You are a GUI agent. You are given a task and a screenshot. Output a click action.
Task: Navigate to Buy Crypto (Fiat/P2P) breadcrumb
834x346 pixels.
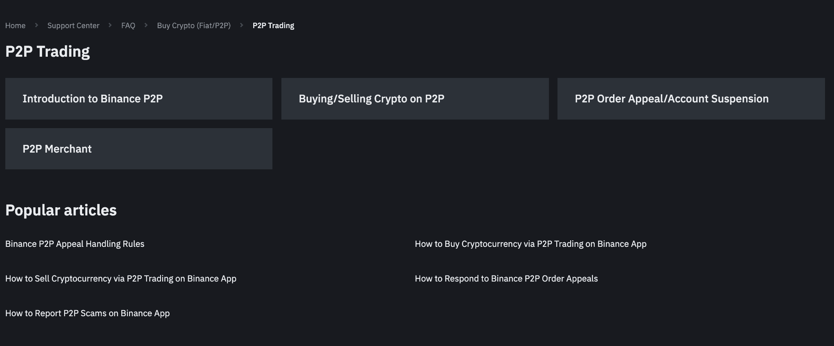pos(194,26)
